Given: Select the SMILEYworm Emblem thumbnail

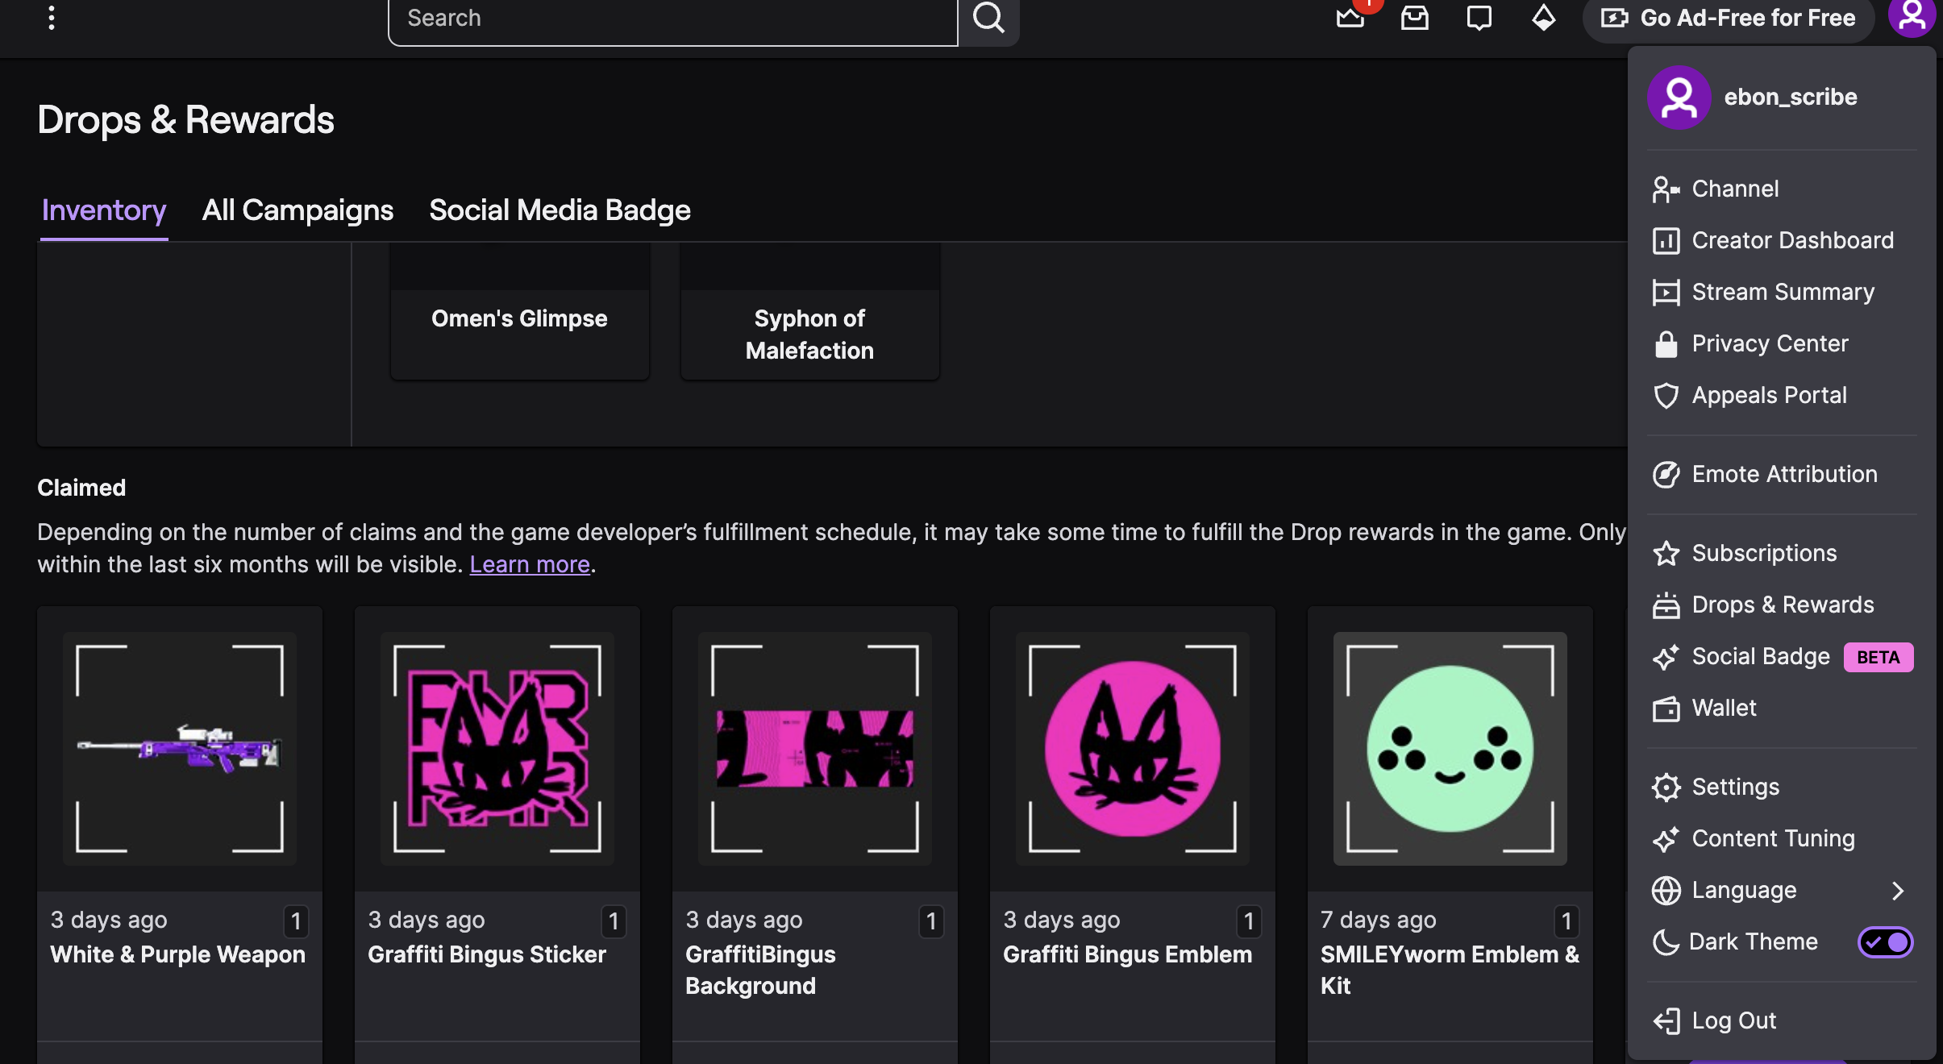Looking at the screenshot, I should 1450,748.
